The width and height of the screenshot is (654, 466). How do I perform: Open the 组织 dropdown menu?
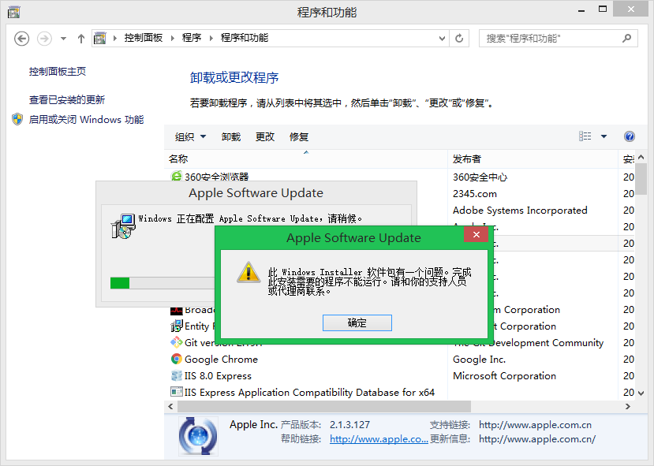coord(190,136)
